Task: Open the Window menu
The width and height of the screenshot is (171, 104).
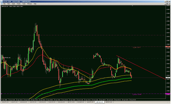Action: coord(30,4)
